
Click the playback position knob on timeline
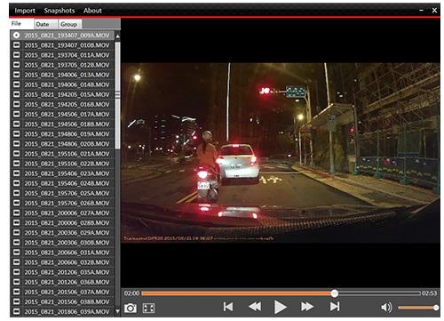pos(335,293)
